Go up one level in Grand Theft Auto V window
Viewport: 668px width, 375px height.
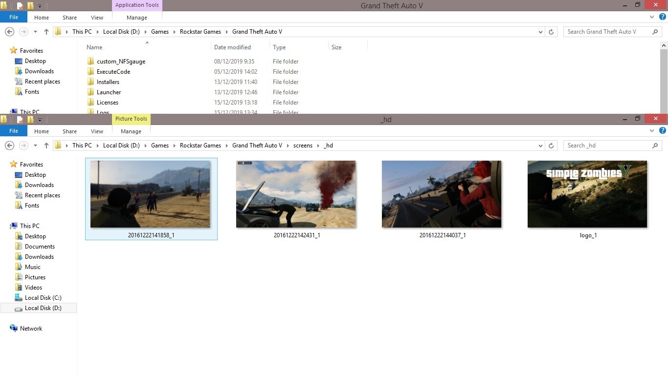coord(46,32)
